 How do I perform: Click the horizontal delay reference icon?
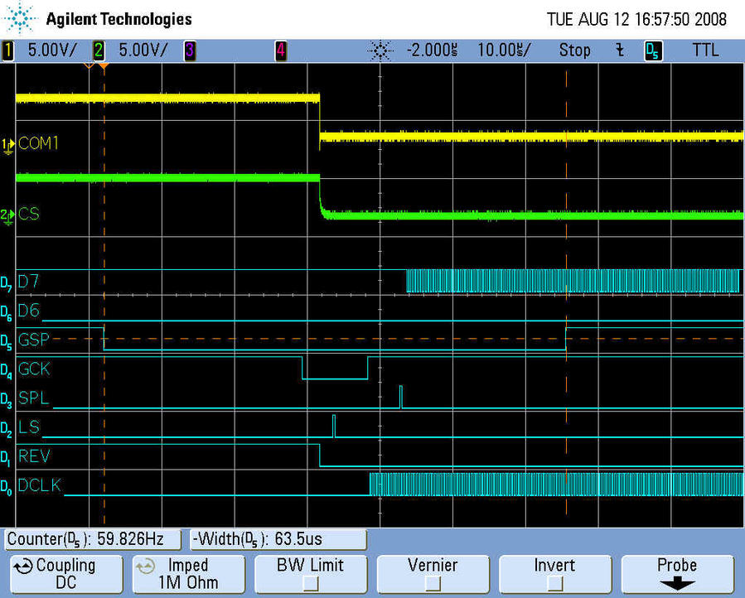pyautogui.click(x=380, y=51)
